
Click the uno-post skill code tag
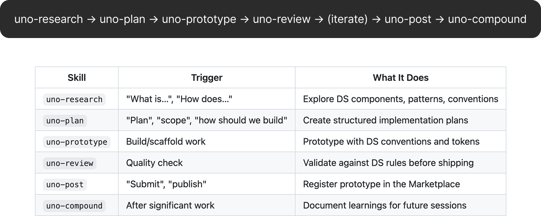point(65,185)
